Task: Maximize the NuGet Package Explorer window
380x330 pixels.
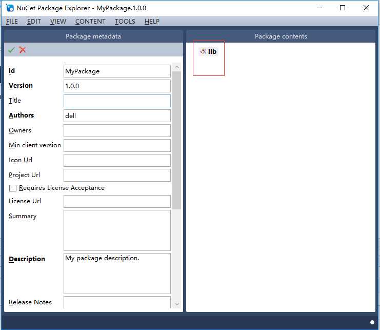Action: 343,8
